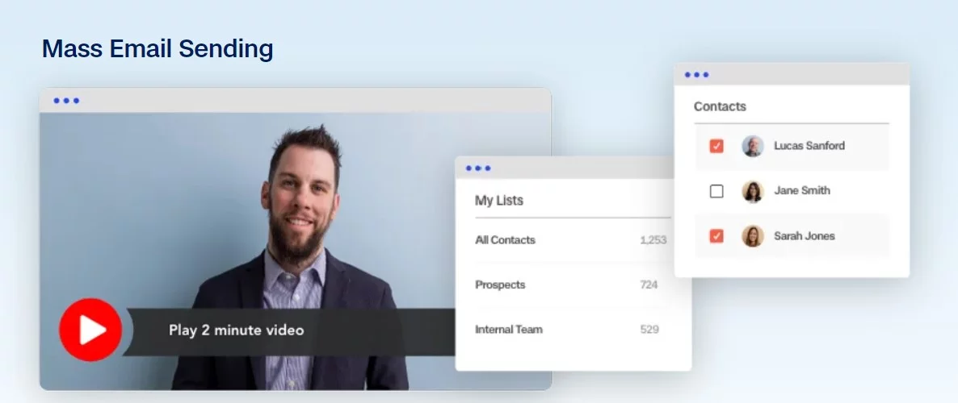Click Jane Smith's avatar photo

coord(753,192)
